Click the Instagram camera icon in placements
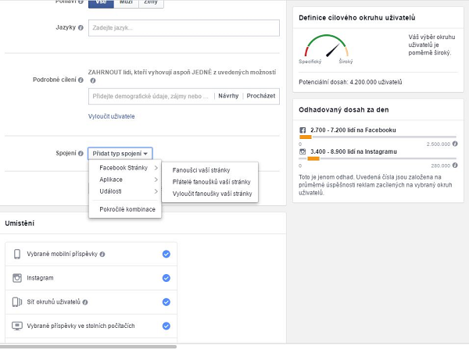This screenshot has height=349, width=469. click(17, 278)
